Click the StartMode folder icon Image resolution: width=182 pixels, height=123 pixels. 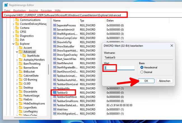click(x=24, y=56)
